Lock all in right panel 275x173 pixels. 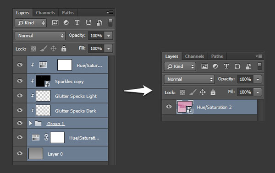point(213,92)
